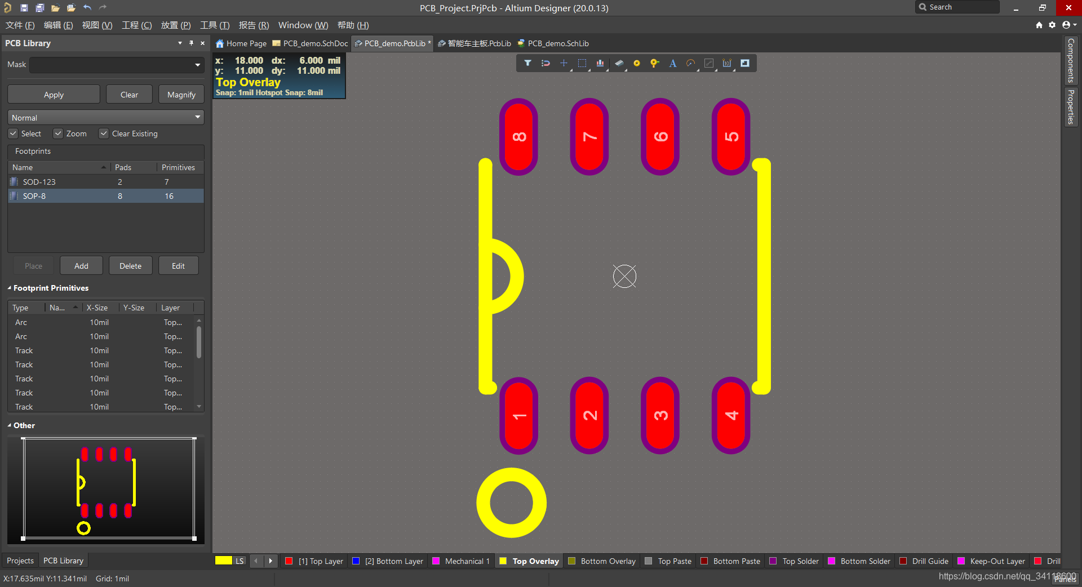Click the Apply button

click(x=54, y=95)
